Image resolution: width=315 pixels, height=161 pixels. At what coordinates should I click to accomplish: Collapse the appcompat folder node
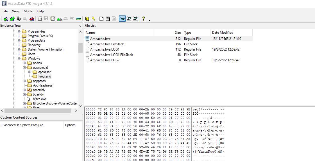click(x=24, y=67)
